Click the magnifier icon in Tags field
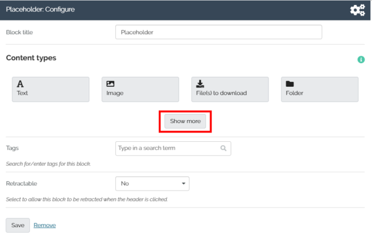 point(223,149)
